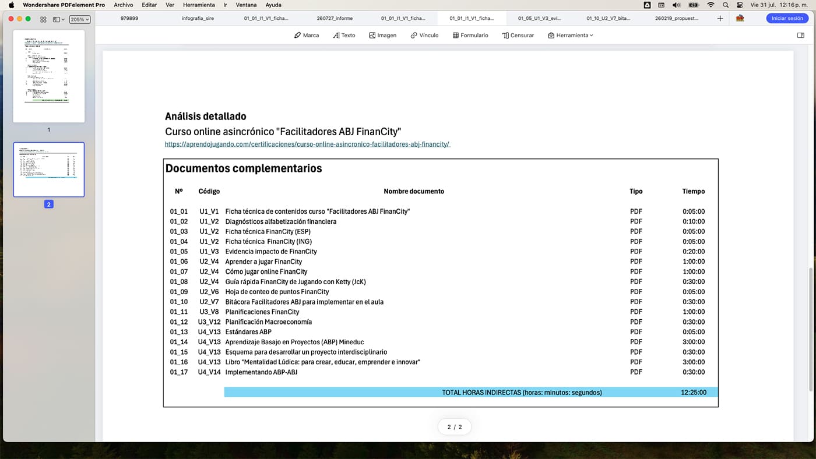816x459 pixels.
Task: Open the date and time in menu bar
Action: coord(780,5)
